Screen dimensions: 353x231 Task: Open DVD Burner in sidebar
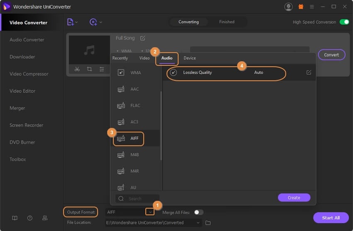pos(22,142)
